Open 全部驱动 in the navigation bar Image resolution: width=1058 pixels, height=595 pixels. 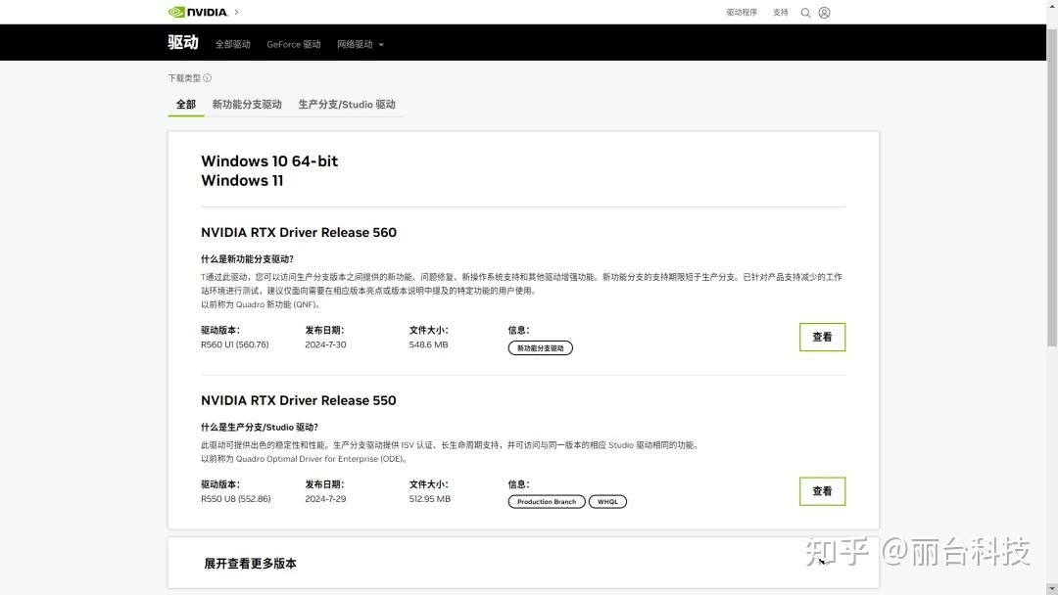(x=233, y=44)
